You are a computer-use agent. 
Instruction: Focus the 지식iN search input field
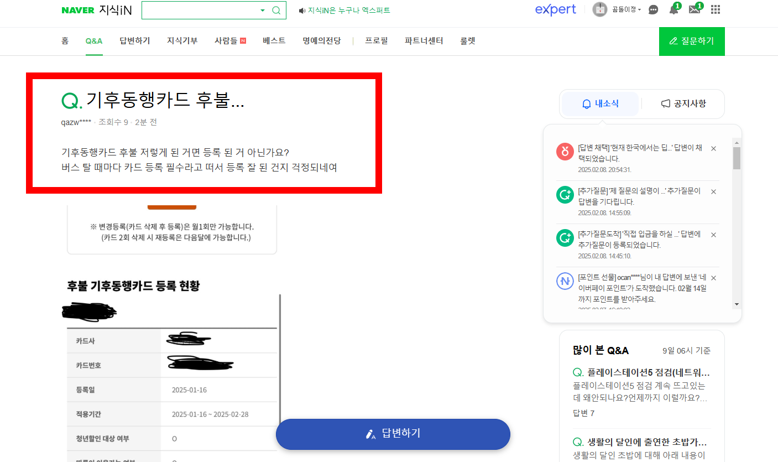point(200,10)
